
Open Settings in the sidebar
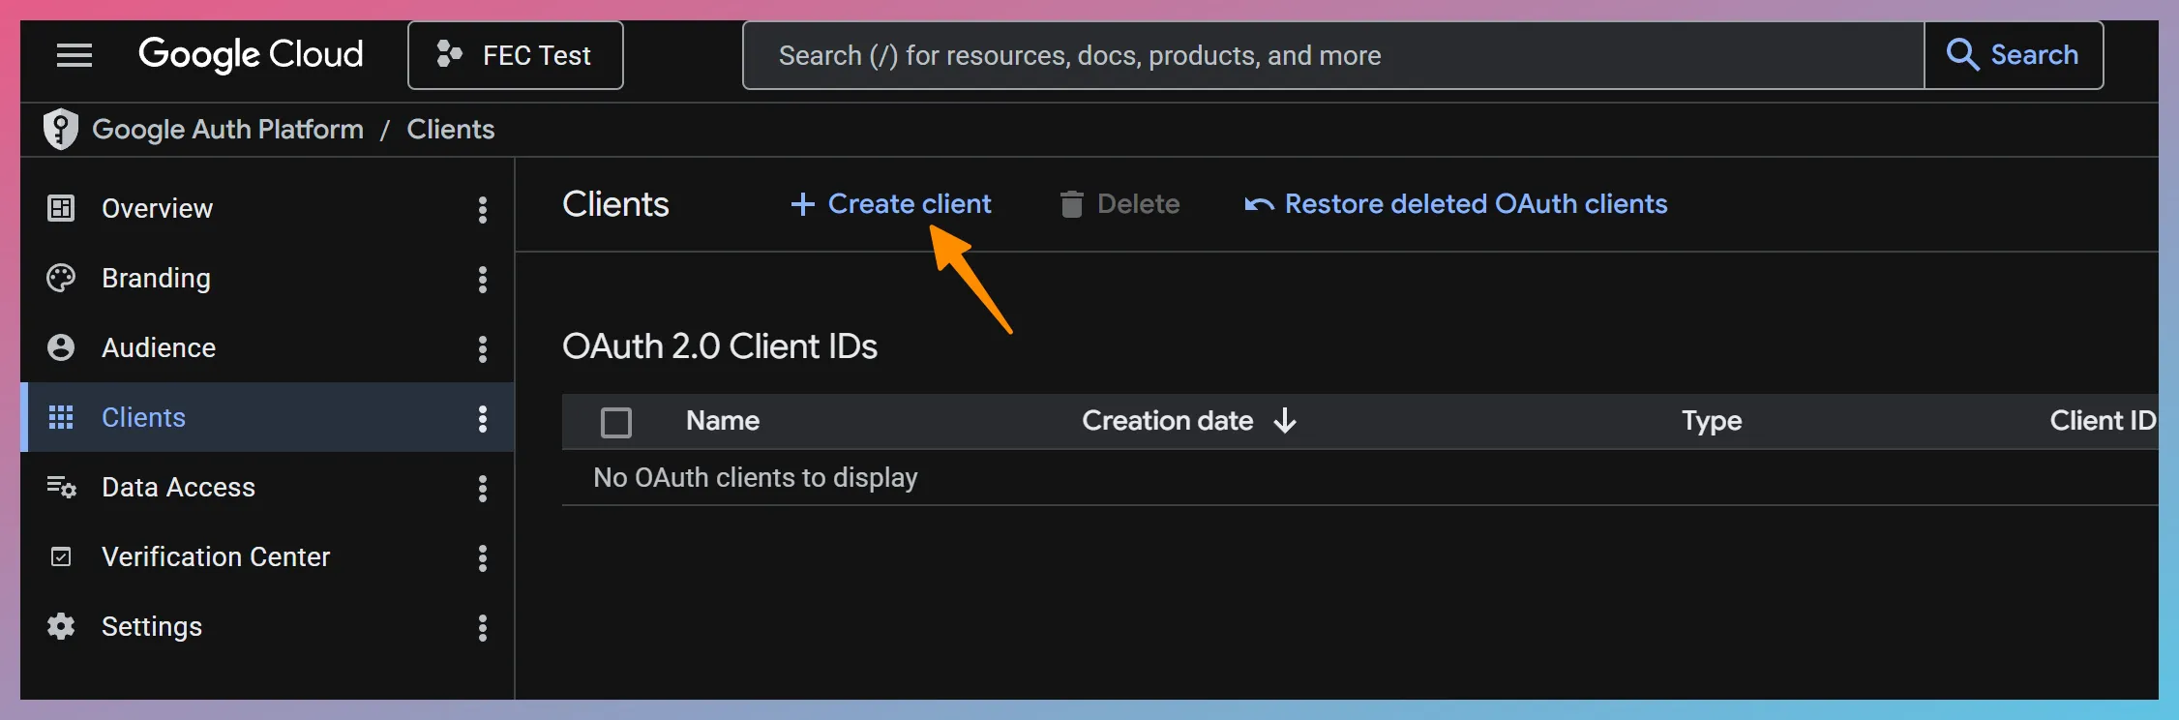click(x=267, y=626)
